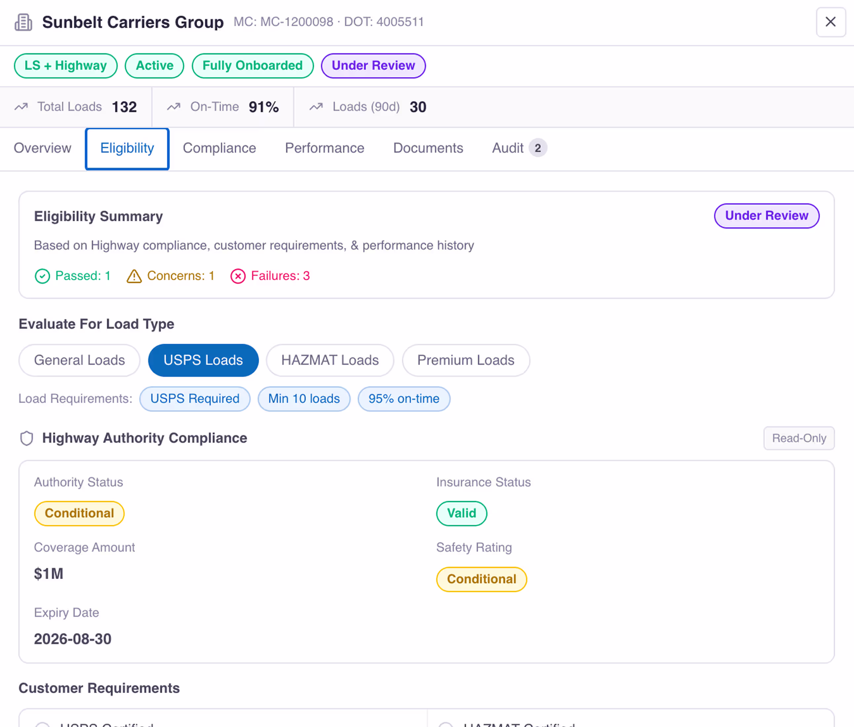Click the red X icon beside Failures

coord(238,276)
